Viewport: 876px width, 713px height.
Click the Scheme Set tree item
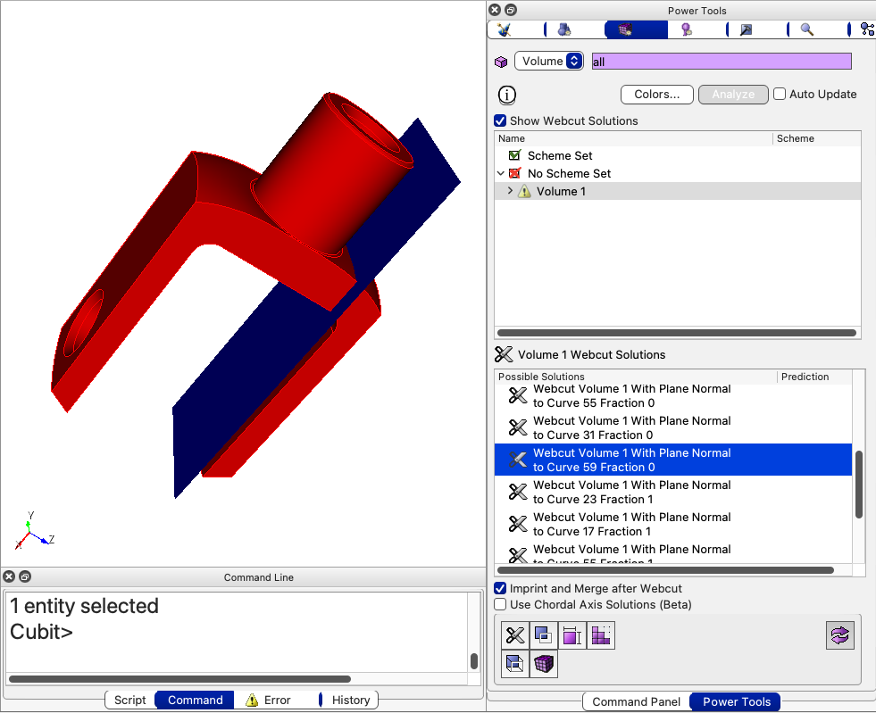coord(560,155)
